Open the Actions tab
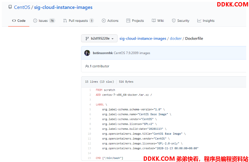The height and width of the screenshot is (162, 249). pos(110,21)
